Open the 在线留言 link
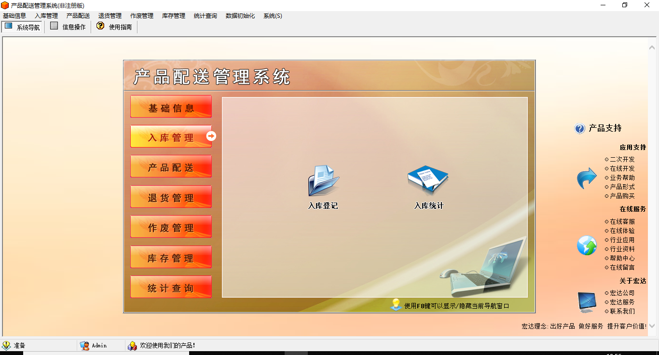659x355 pixels. click(x=622, y=267)
